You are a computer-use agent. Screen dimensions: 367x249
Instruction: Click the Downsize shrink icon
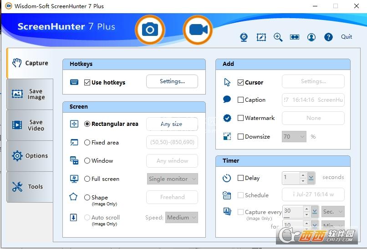227,136
